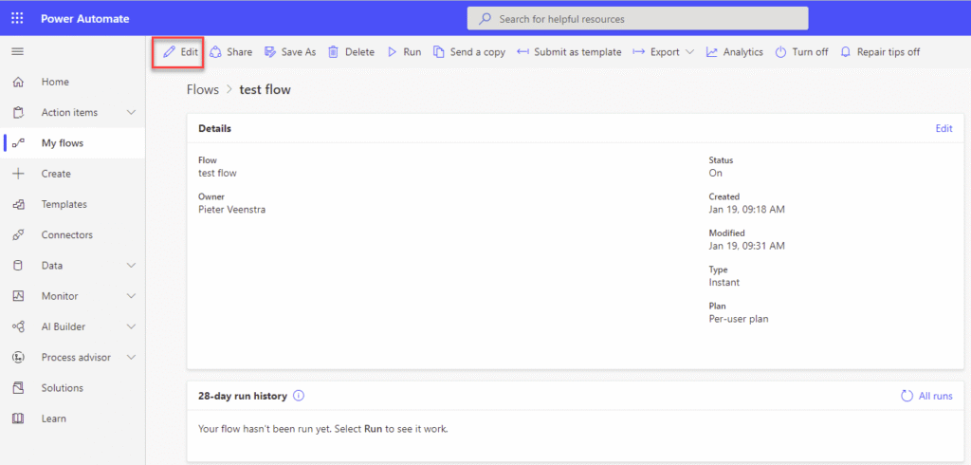Click the Monitor chart icon in sidebar

(x=18, y=296)
